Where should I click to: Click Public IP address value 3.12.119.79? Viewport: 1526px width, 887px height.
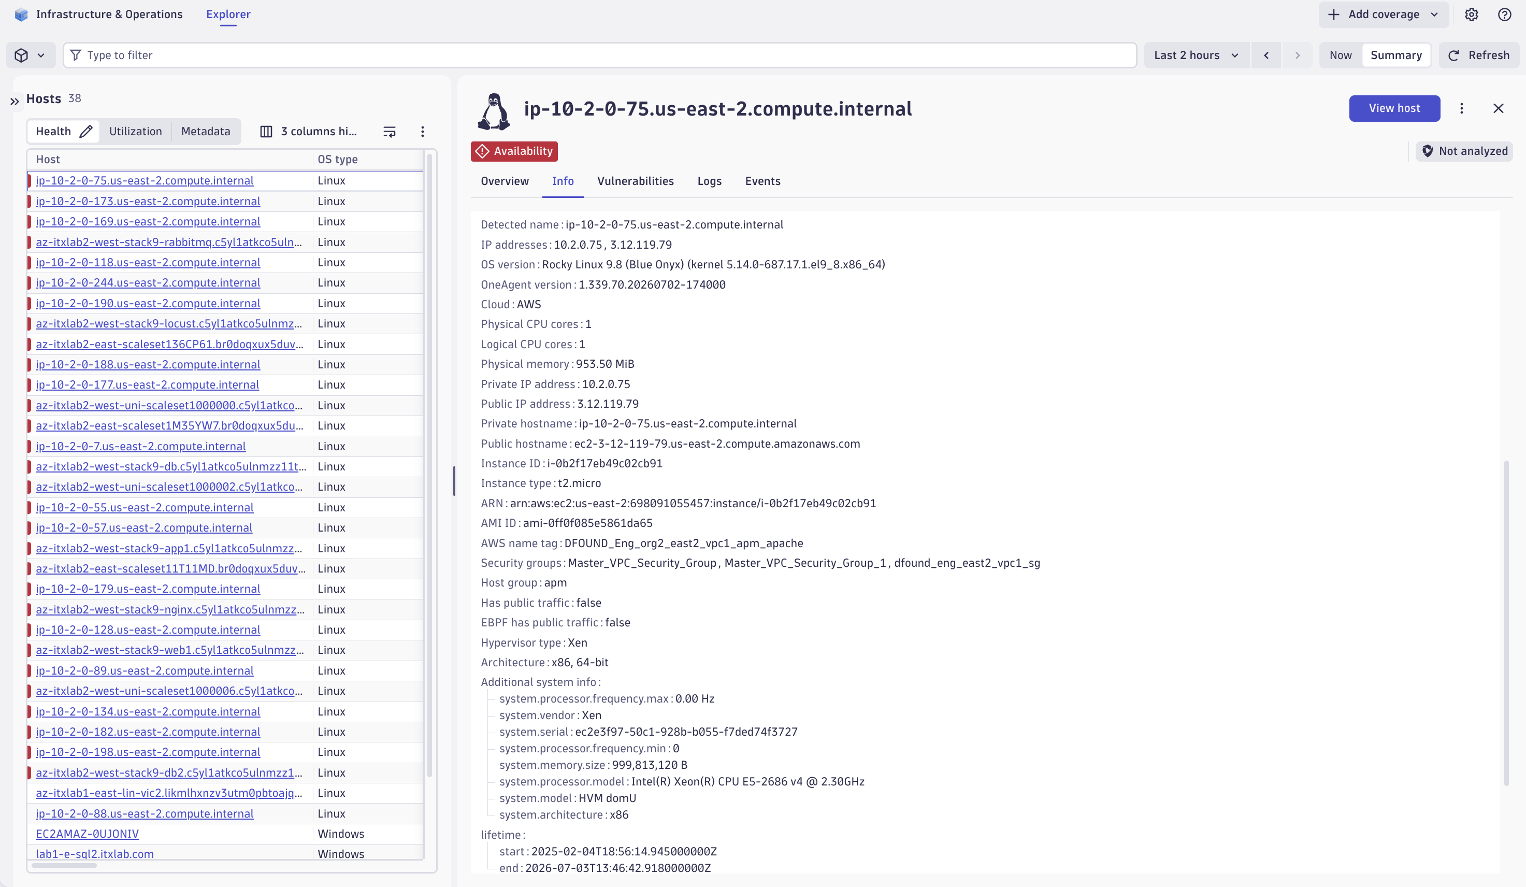click(x=608, y=404)
